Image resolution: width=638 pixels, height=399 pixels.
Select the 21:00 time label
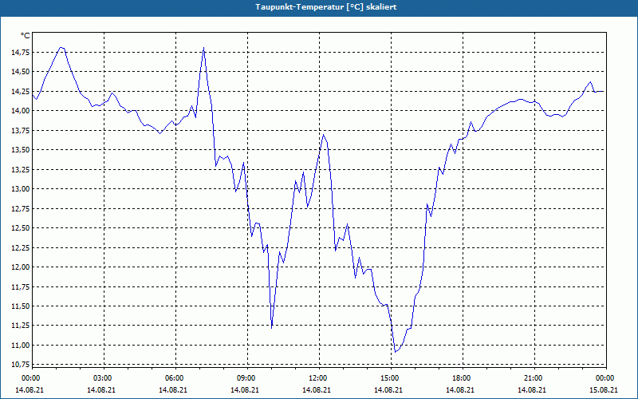(x=532, y=378)
